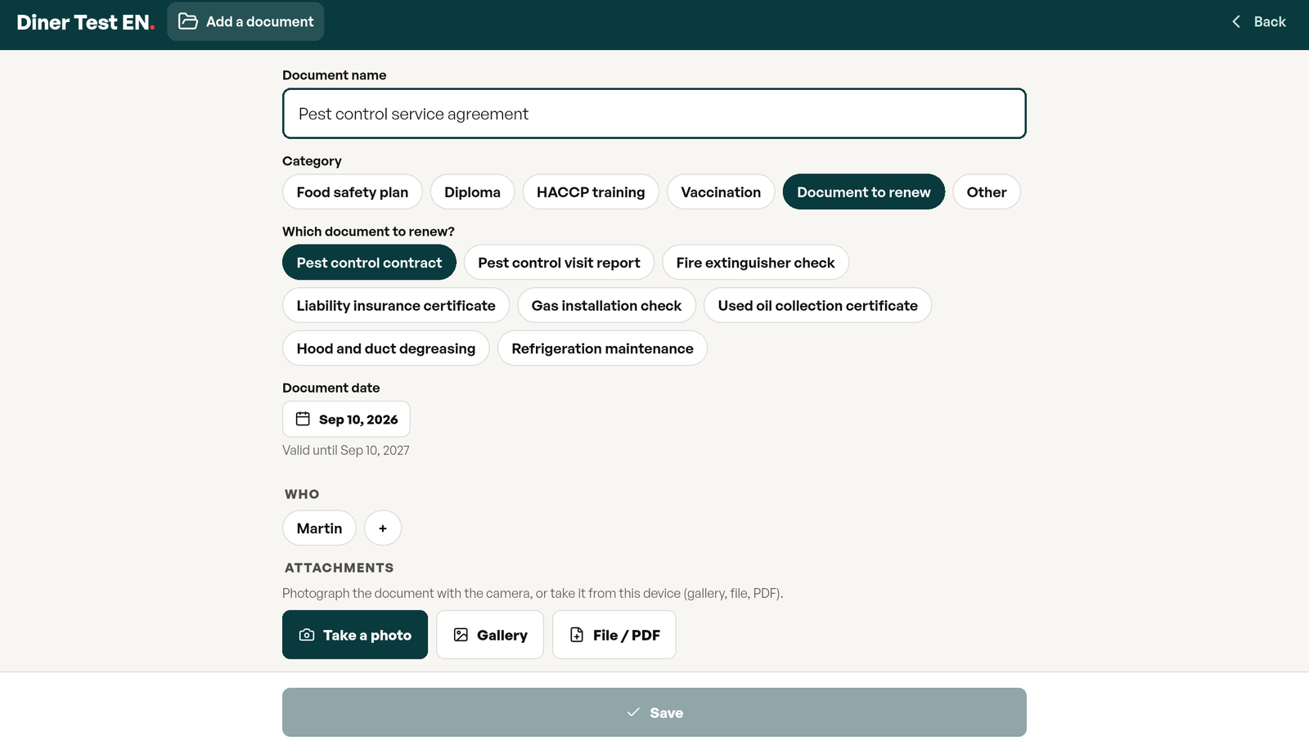Select Refrigeration maintenance option
The width and height of the screenshot is (1309, 746).
pyautogui.click(x=602, y=348)
